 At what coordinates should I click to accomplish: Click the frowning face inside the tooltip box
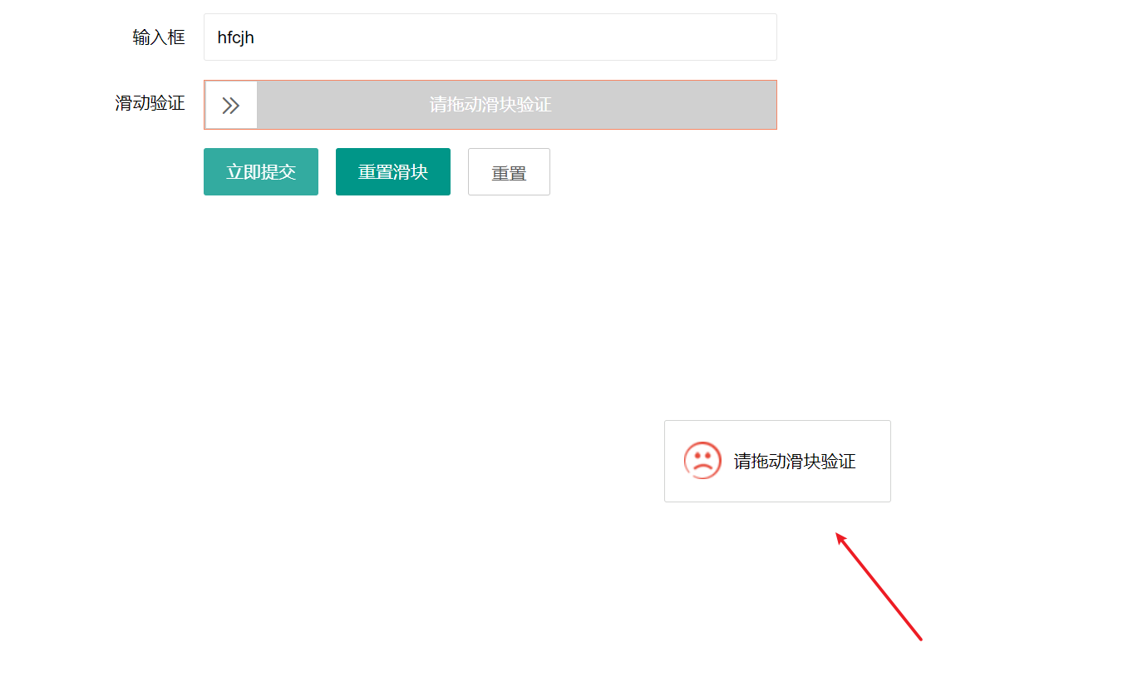(702, 459)
